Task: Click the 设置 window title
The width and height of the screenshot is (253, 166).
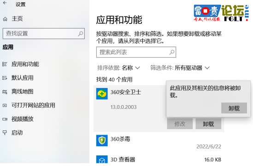Action: [x=20, y=4]
